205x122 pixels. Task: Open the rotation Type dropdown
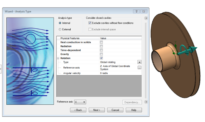point(139,62)
